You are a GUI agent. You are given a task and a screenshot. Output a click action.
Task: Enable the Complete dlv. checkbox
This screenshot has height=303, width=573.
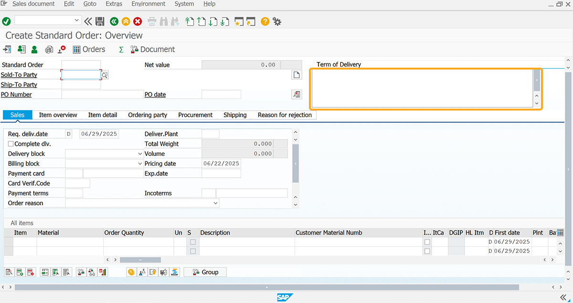tap(11, 143)
